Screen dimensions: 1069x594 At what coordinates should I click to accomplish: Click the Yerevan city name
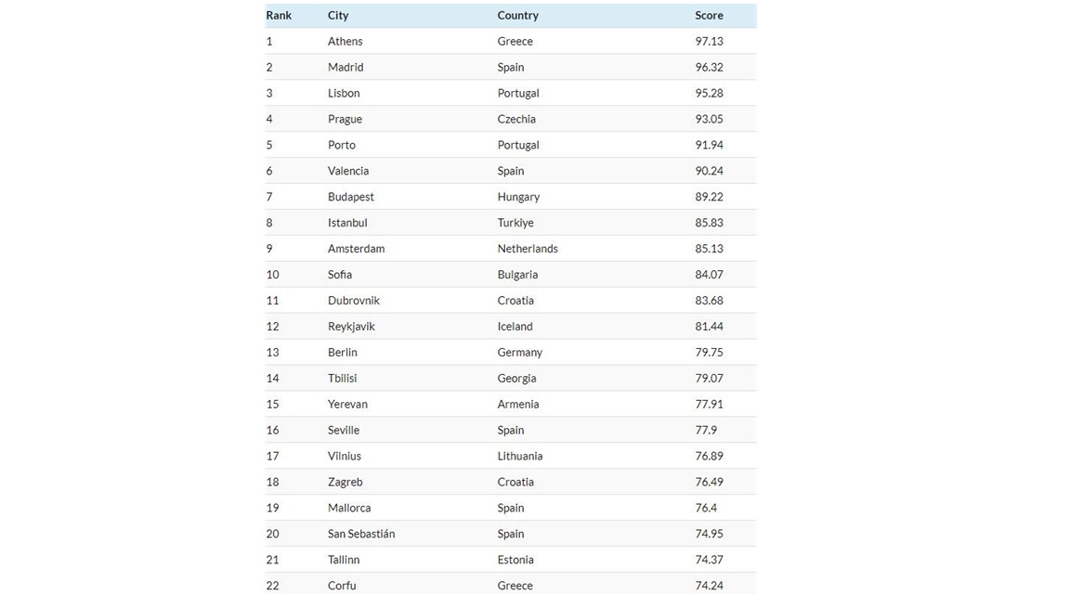(x=347, y=403)
